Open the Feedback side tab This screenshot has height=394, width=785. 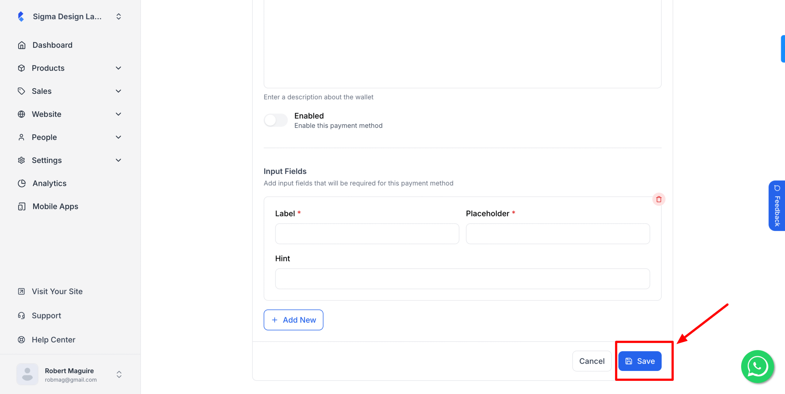777,206
